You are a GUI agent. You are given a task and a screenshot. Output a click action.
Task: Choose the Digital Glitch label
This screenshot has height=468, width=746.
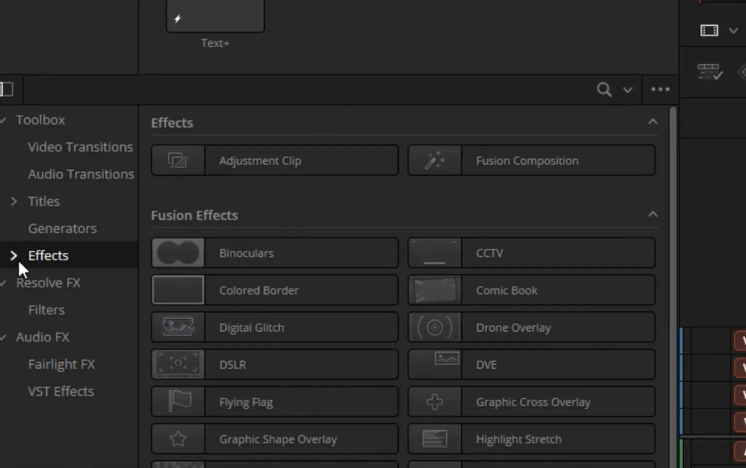[x=252, y=327]
